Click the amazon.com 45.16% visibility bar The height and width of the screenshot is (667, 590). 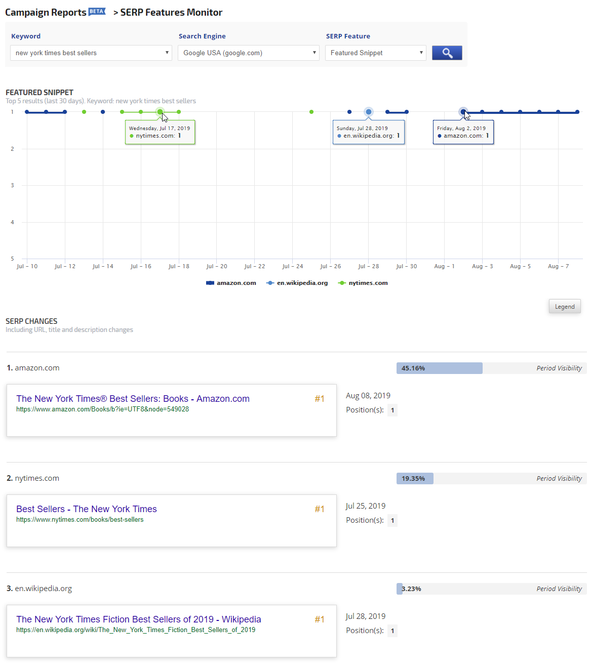[440, 368]
